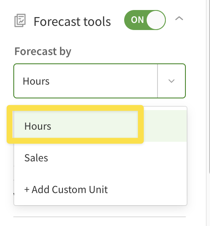This screenshot has width=210, height=226.
Task: Click the Forecast tools chart-document icon
Action: coord(20,20)
